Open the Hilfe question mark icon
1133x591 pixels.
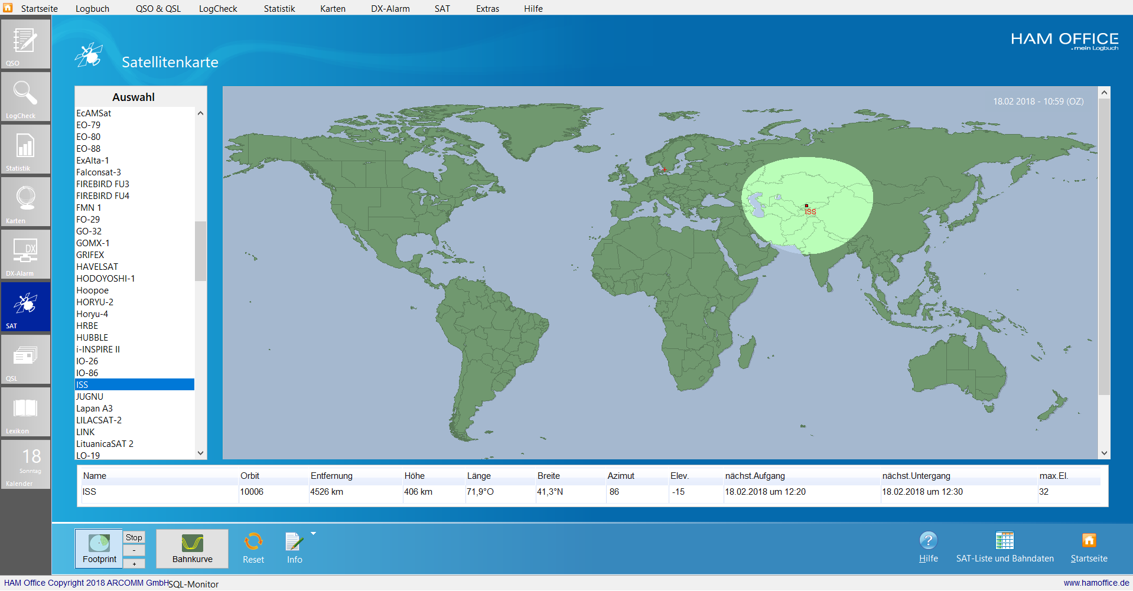[928, 541]
